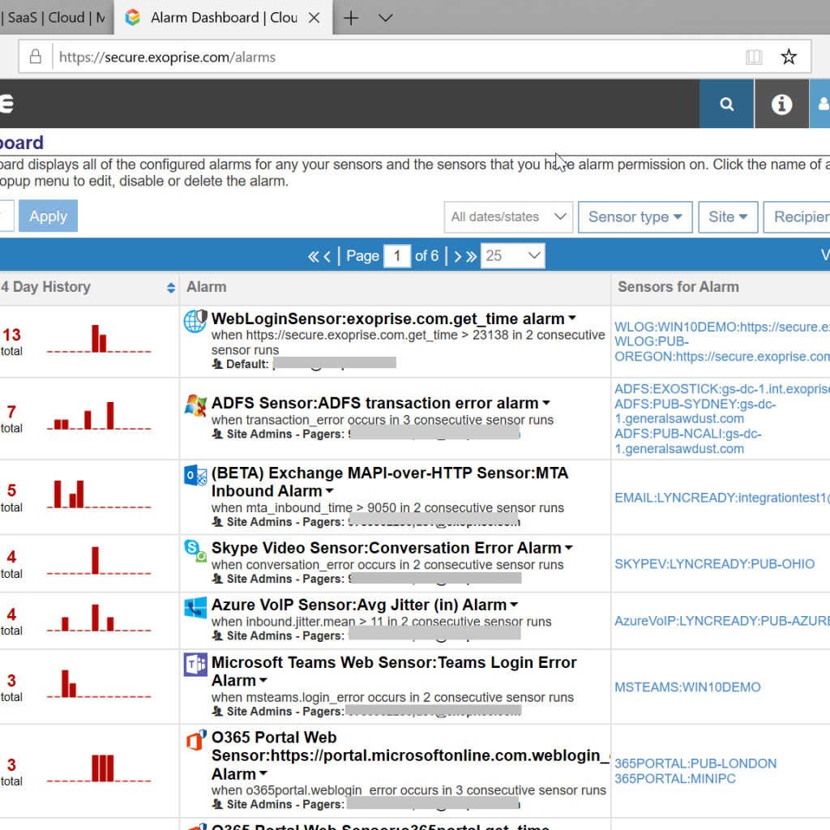Screen dimensions: 830x830
Task: Open EMAIL:LYNCREADY sensor link
Action: coord(722,498)
